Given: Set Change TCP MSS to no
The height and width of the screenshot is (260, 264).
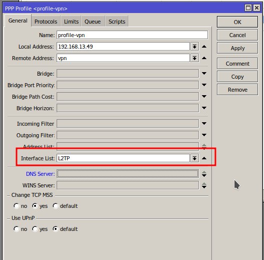Looking at the screenshot, I should click(x=17, y=206).
